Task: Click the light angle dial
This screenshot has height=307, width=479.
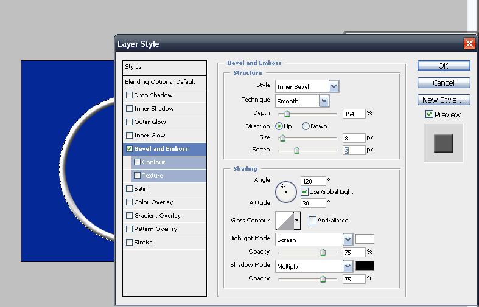Action: [x=286, y=192]
